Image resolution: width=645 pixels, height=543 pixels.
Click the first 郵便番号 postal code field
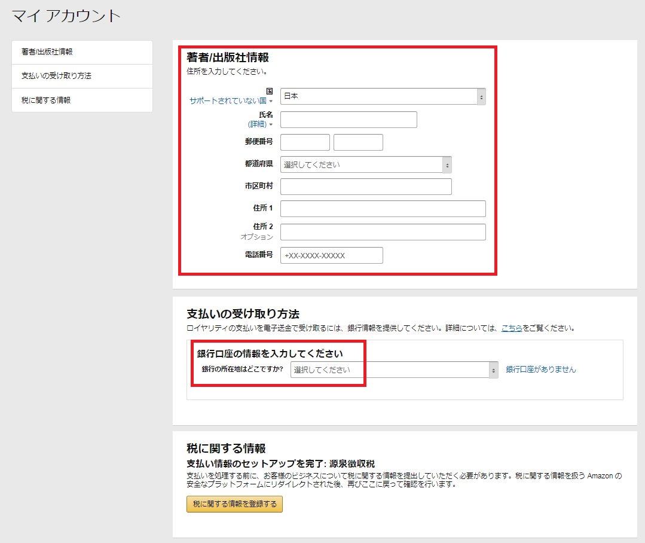(x=305, y=142)
